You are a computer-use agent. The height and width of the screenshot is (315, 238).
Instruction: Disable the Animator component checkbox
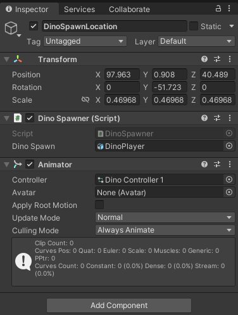click(x=30, y=164)
